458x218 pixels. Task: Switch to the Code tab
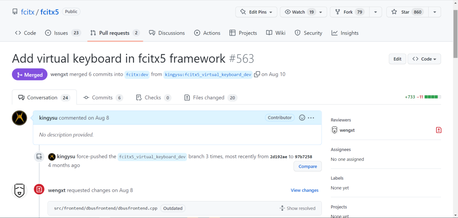click(x=25, y=33)
